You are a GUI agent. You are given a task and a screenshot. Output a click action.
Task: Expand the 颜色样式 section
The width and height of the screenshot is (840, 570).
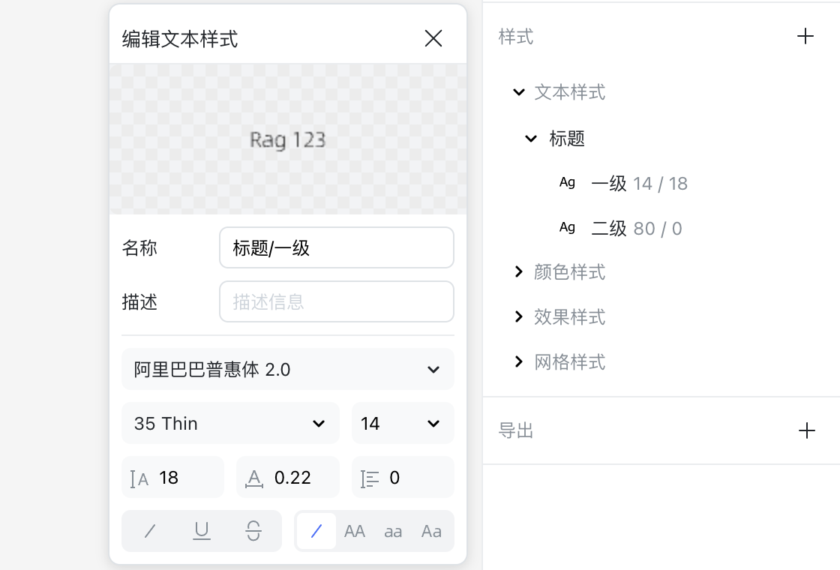click(x=518, y=272)
